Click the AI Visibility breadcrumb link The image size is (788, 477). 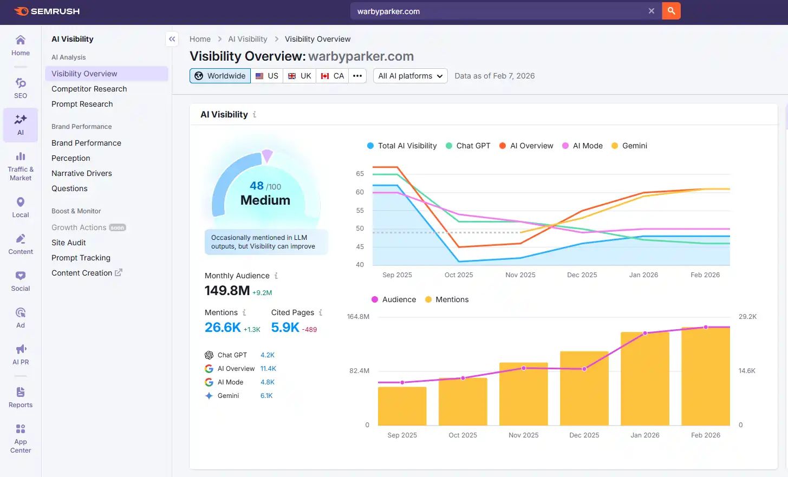248,39
